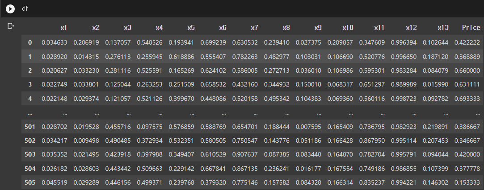
Task: Click the value 0.207453 in row 502
Action: 436,140
